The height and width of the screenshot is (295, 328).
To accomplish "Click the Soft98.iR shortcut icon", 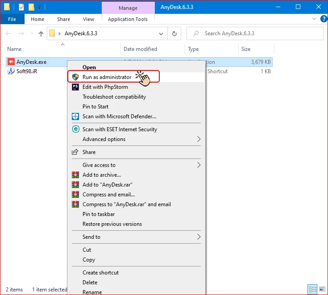I will pyautogui.click(x=11, y=71).
